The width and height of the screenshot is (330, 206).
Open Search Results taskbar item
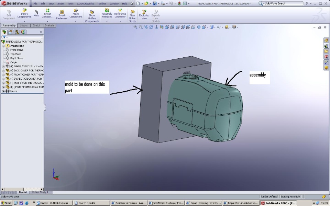click(x=91, y=203)
